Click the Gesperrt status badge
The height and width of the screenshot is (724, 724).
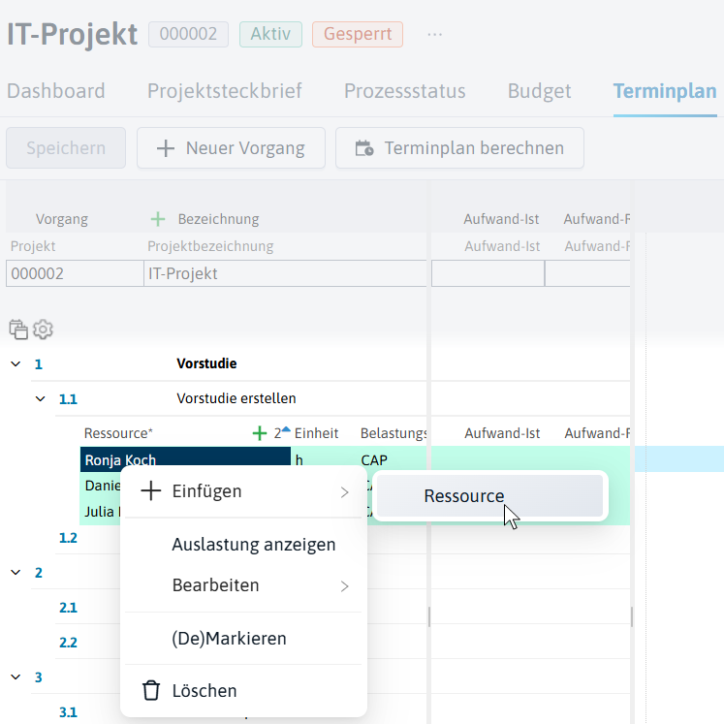click(358, 34)
